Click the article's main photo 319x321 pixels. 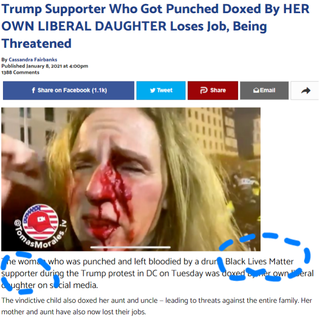(x=131, y=179)
